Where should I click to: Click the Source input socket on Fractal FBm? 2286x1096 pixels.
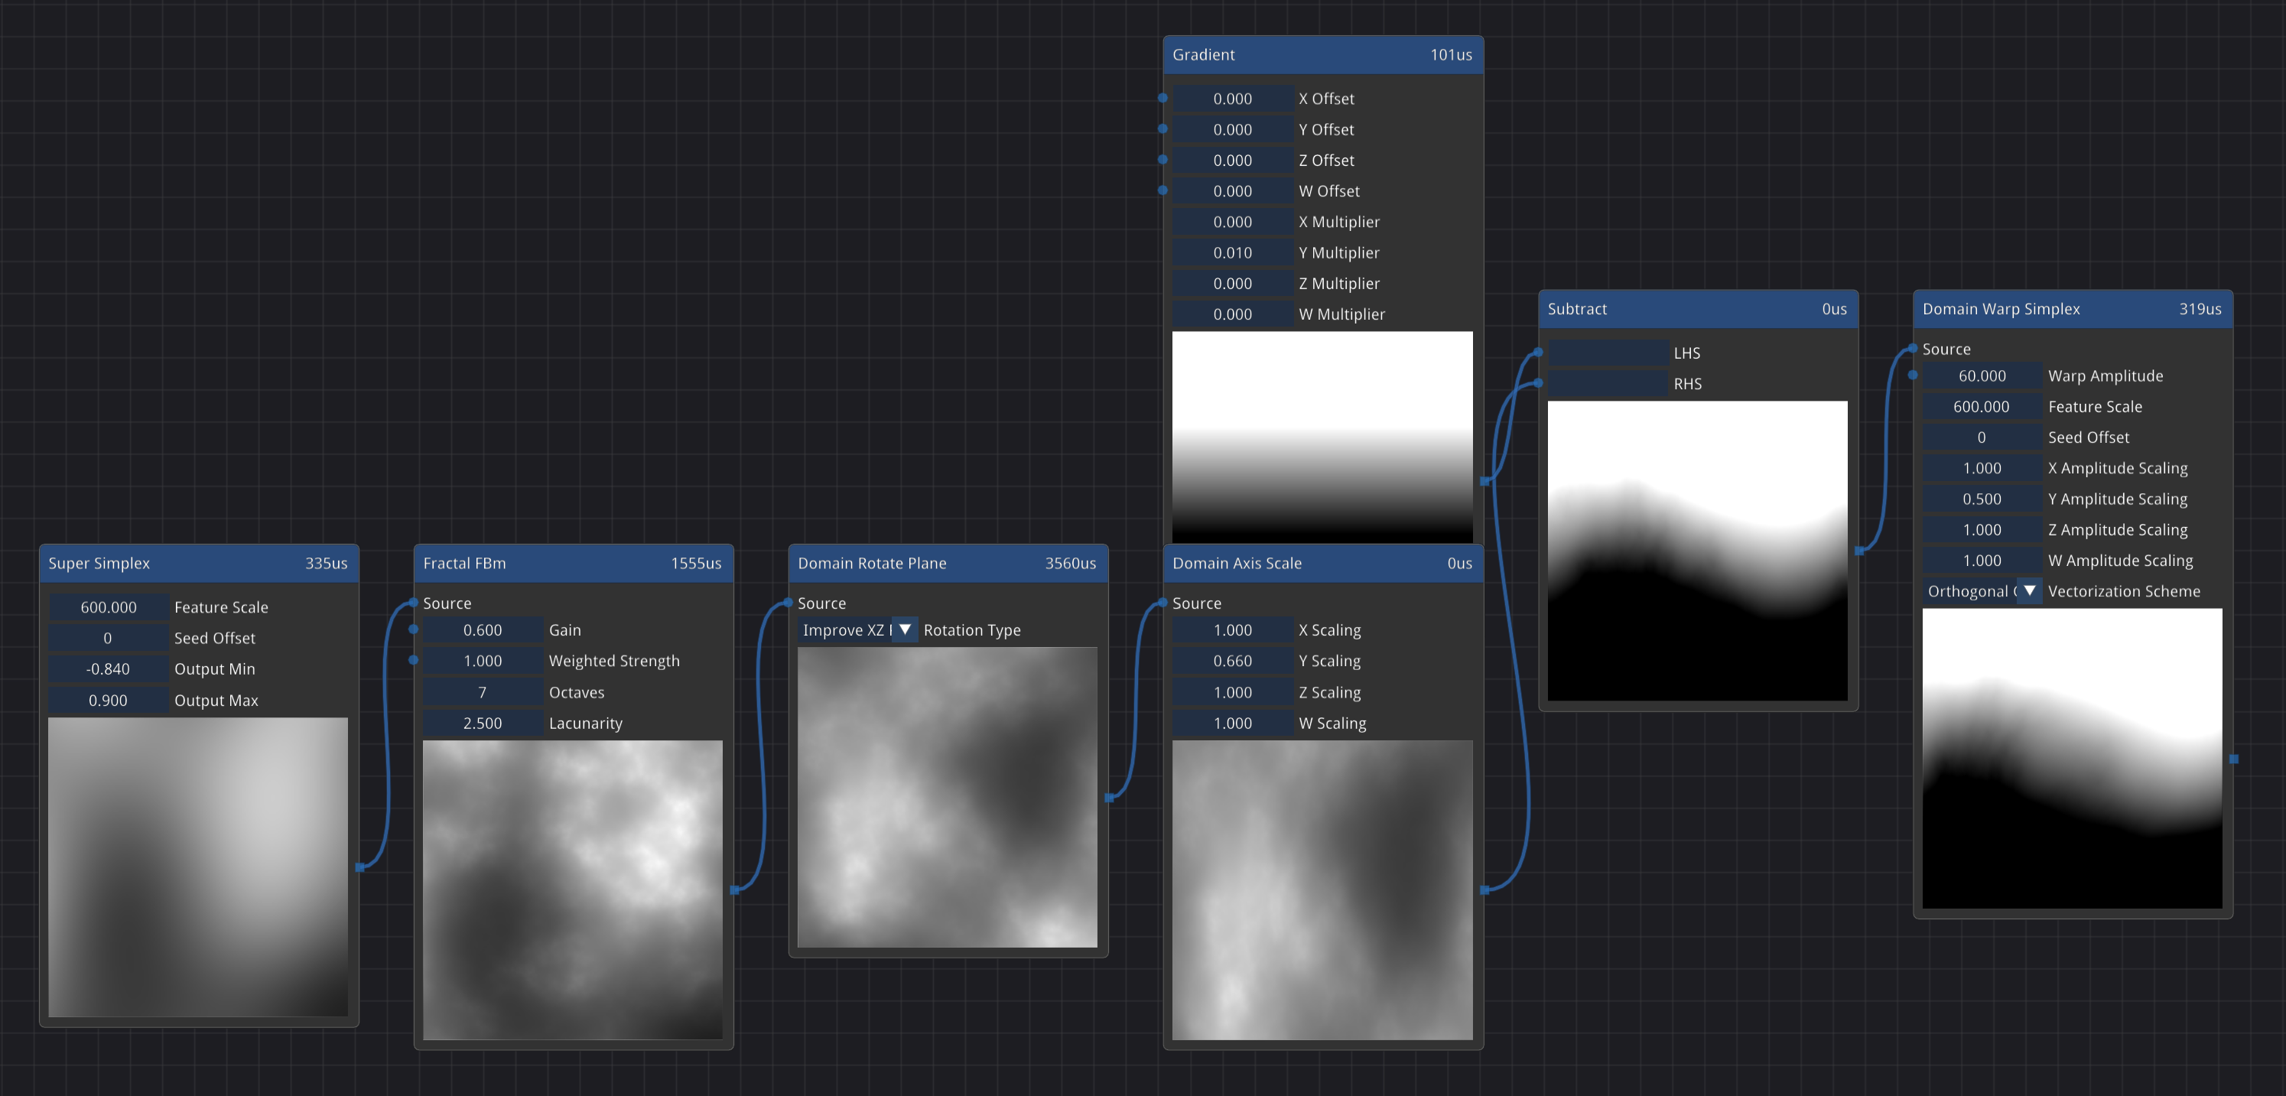(414, 603)
